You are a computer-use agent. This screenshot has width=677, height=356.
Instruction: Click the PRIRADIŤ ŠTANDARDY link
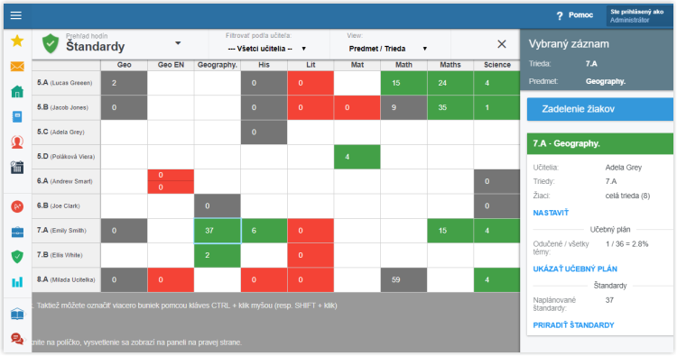click(573, 325)
